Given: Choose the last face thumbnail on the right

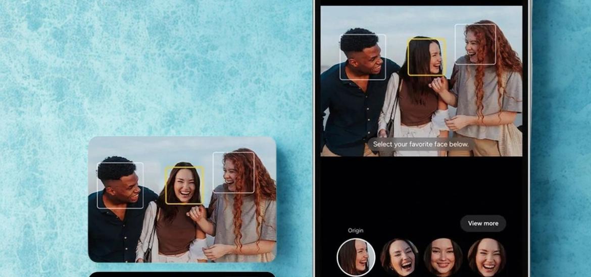Looking at the screenshot, I should tap(486, 257).
